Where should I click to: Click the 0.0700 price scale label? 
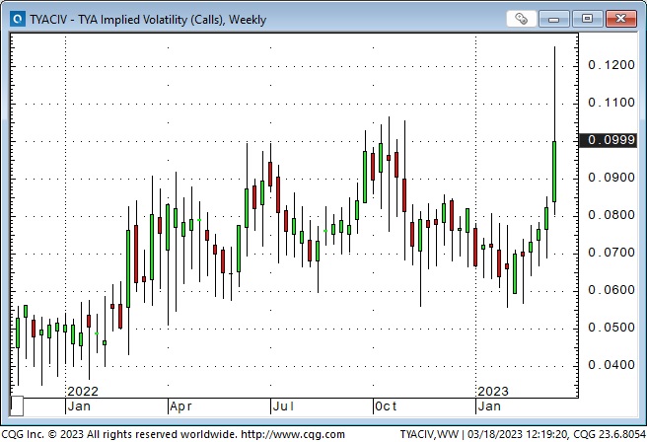[x=611, y=253]
